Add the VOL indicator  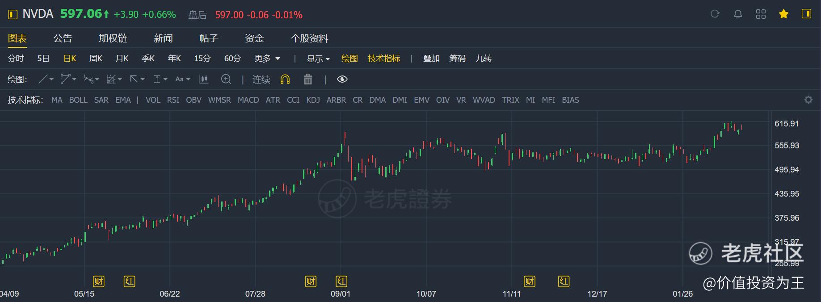(x=153, y=100)
